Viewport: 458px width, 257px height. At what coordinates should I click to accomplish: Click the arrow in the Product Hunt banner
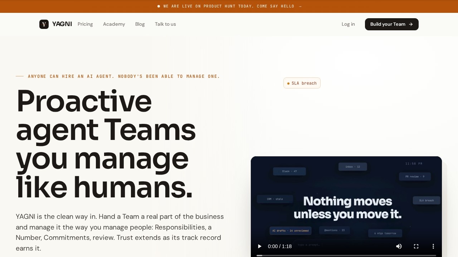[300, 6]
